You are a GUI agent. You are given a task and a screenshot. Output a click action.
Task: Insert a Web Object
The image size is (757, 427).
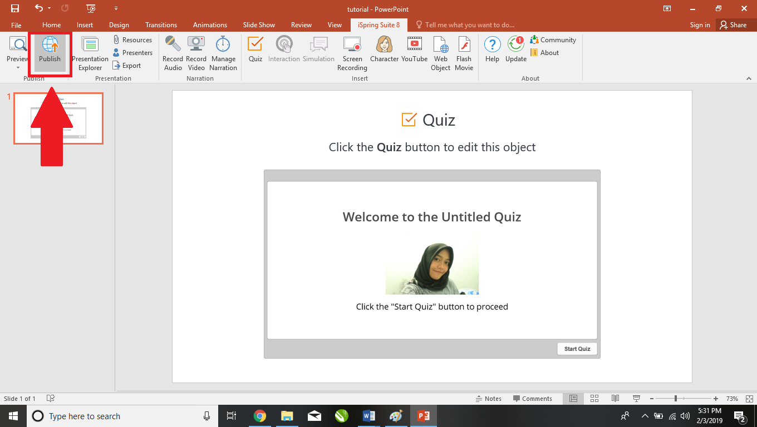click(440, 52)
